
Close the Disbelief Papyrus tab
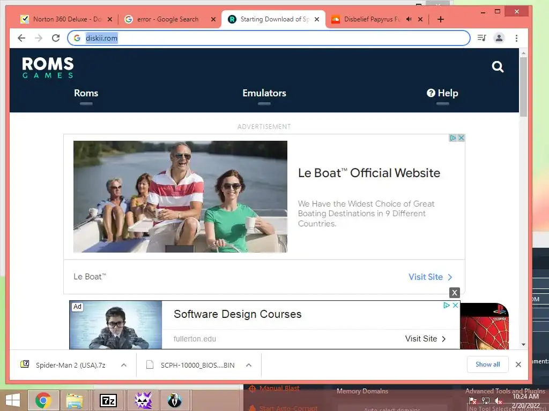420,19
